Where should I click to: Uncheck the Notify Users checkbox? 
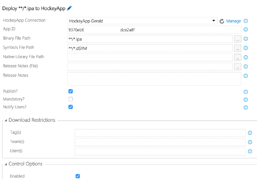click(70, 107)
